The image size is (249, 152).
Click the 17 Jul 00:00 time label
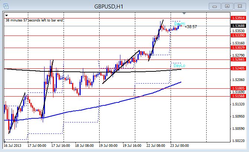tap(37, 145)
